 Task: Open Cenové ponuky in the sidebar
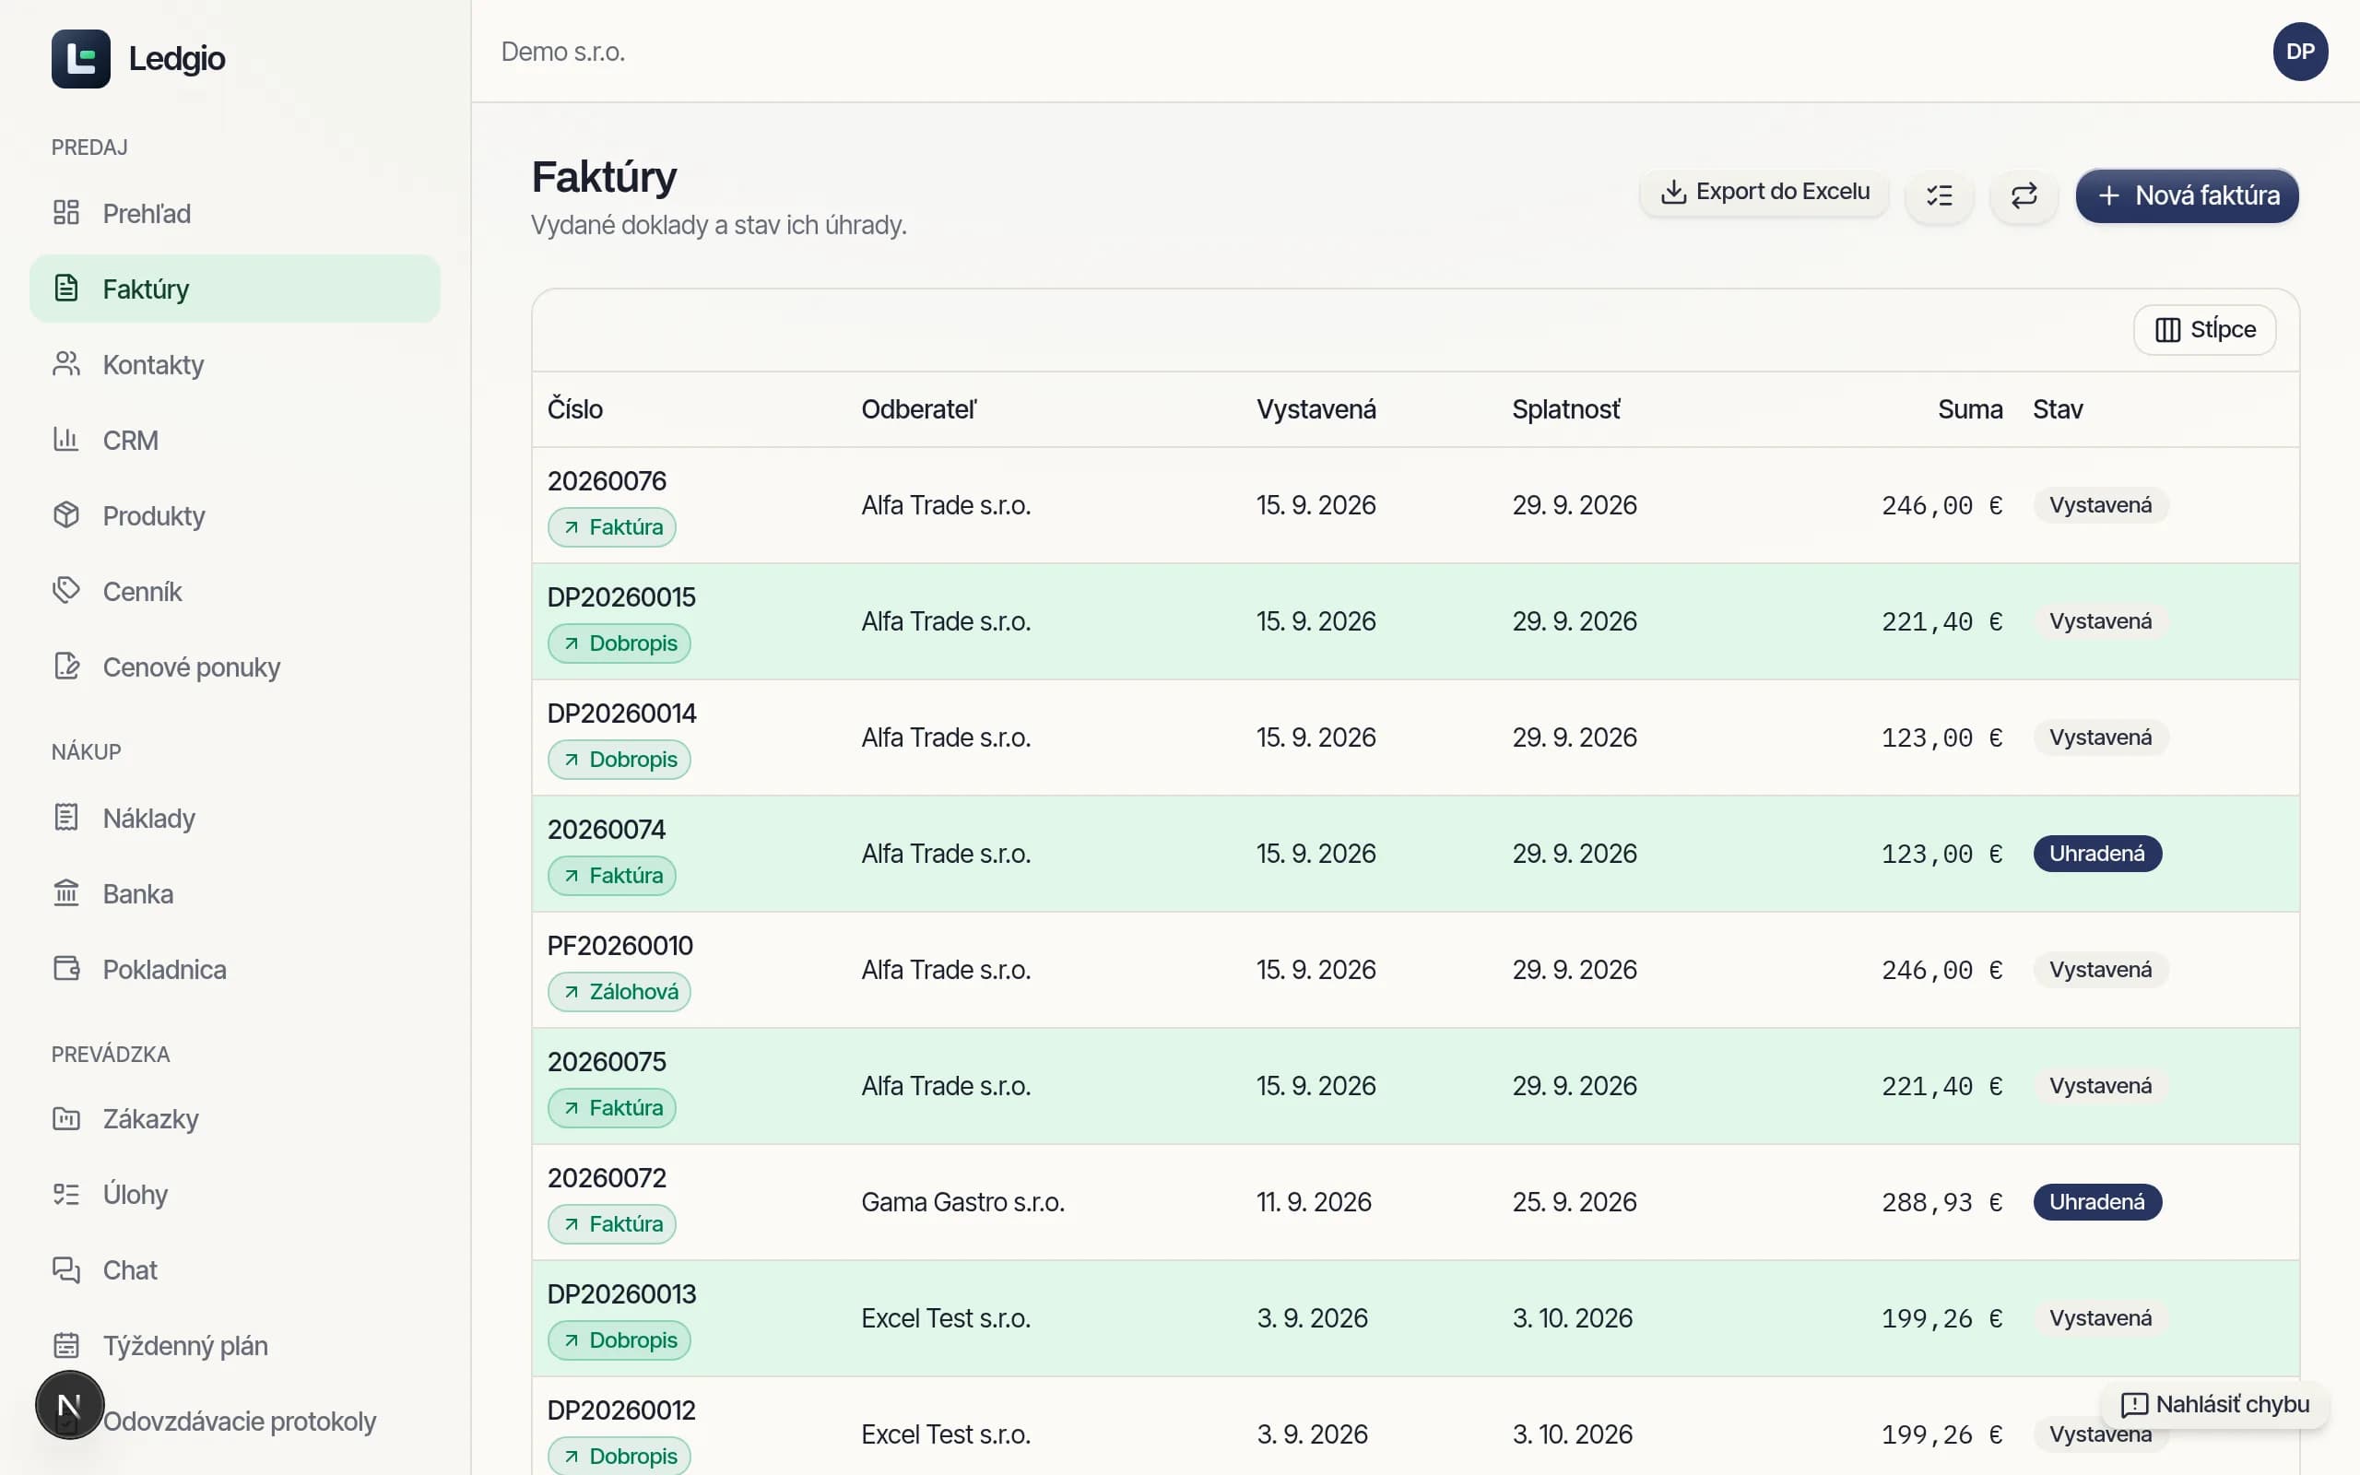(235, 667)
